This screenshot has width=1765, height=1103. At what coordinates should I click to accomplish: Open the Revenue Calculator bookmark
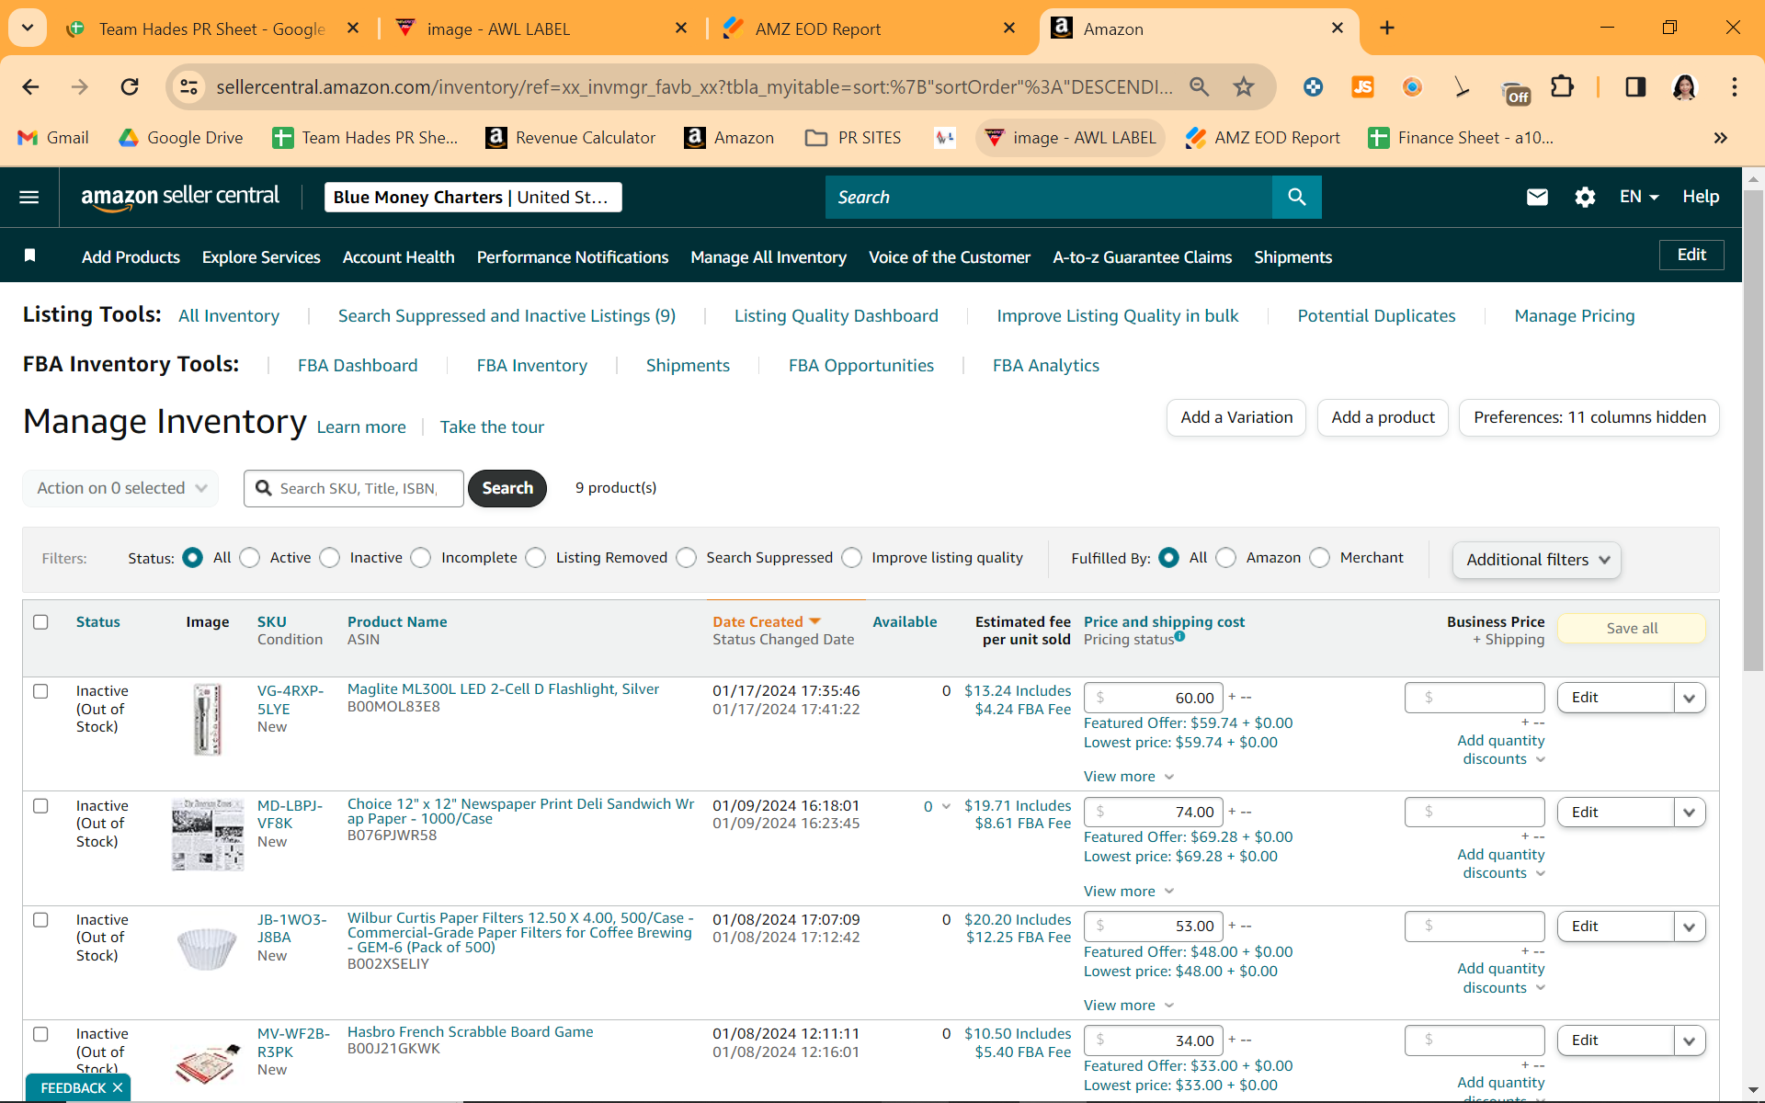(571, 138)
